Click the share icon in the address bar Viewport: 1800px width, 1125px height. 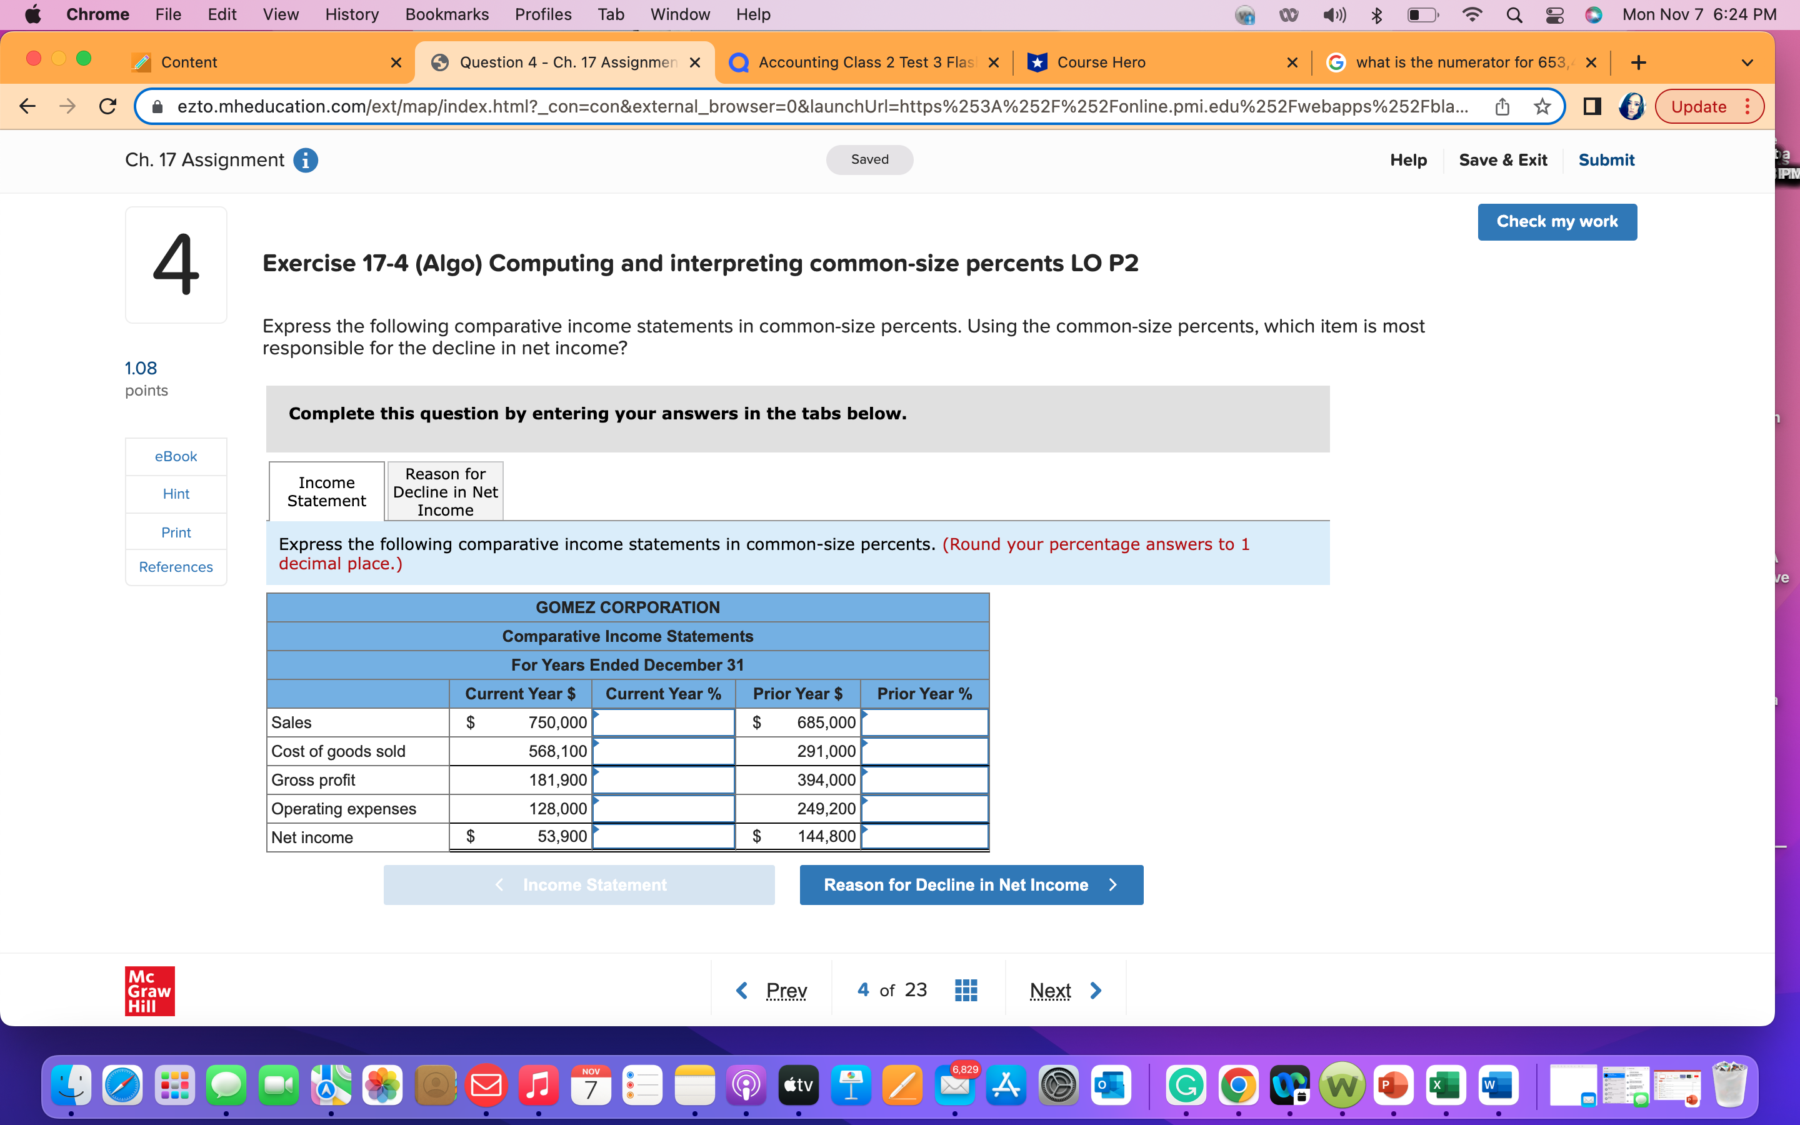coord(1501,106)
